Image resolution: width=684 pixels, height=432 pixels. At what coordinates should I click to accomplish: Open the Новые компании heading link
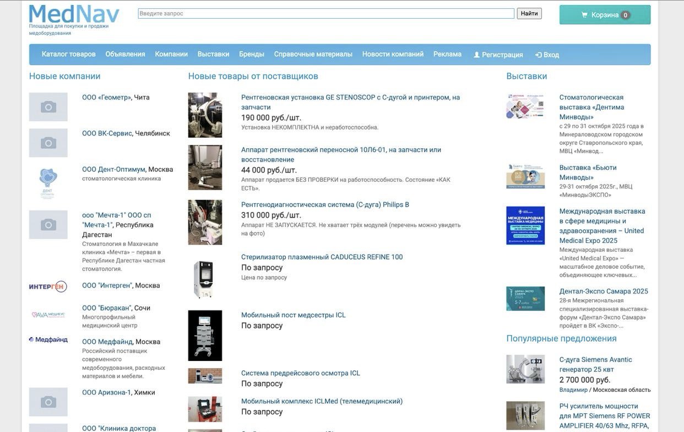[x=65, y=76]
